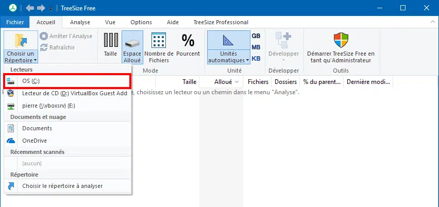Switch to the Vue tab

pos(110,22)
